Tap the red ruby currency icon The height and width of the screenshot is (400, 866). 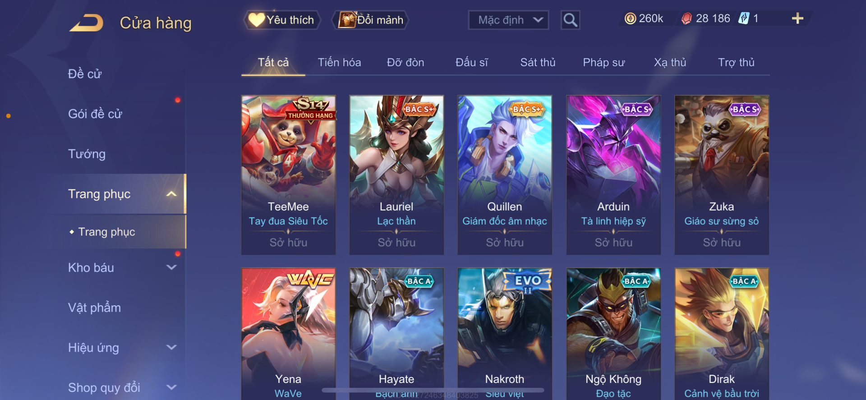(x=686, y=18)
